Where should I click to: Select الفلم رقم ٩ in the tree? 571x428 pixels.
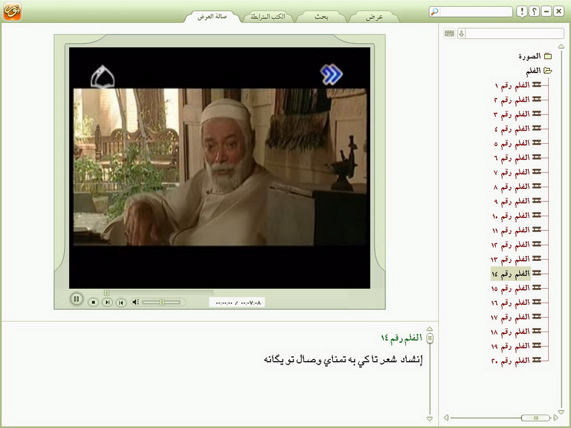click(x=512, y=201)
